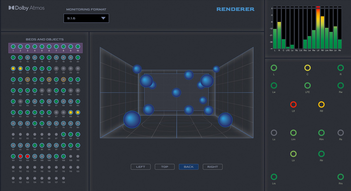The image size is (351, 191).
Task: Click object 52 gray indicator
Action: 20,101
